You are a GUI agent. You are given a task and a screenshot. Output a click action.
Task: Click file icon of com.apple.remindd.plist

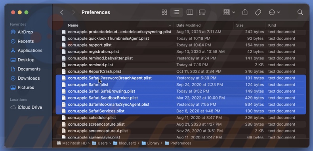click(63, 65)
